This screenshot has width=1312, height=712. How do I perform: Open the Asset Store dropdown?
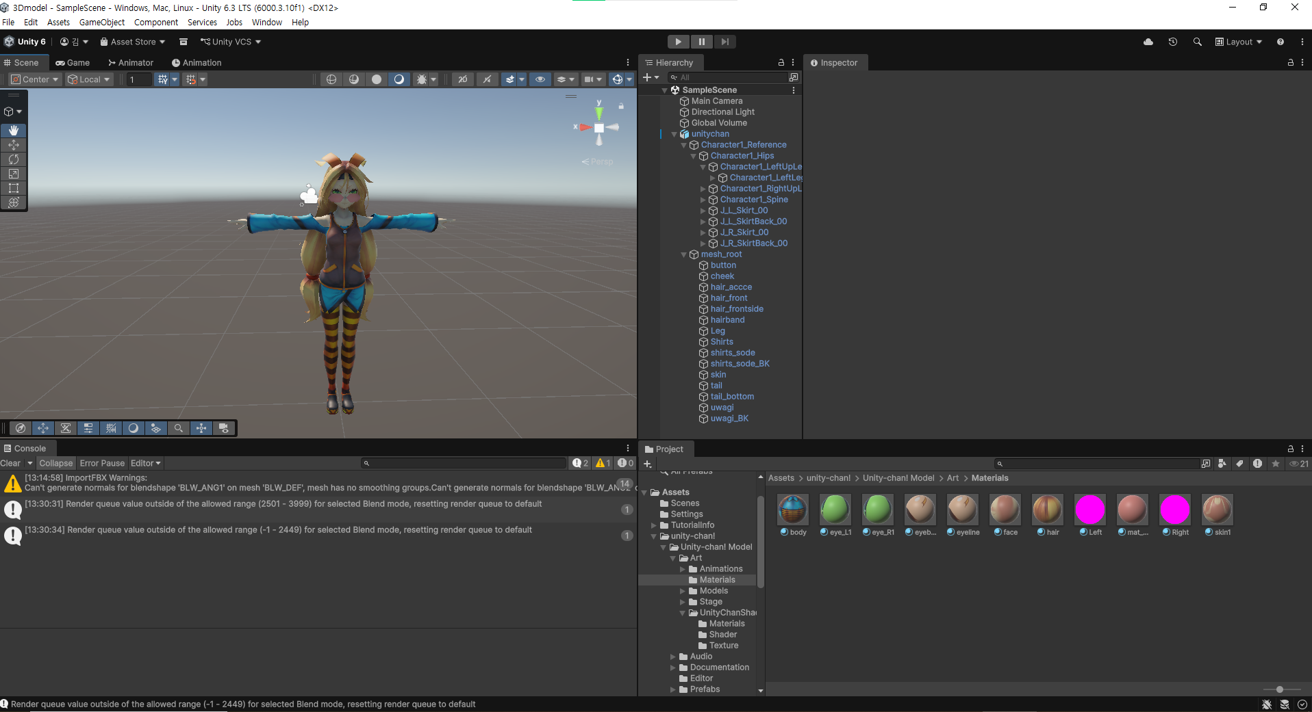(x=133, y=42)
